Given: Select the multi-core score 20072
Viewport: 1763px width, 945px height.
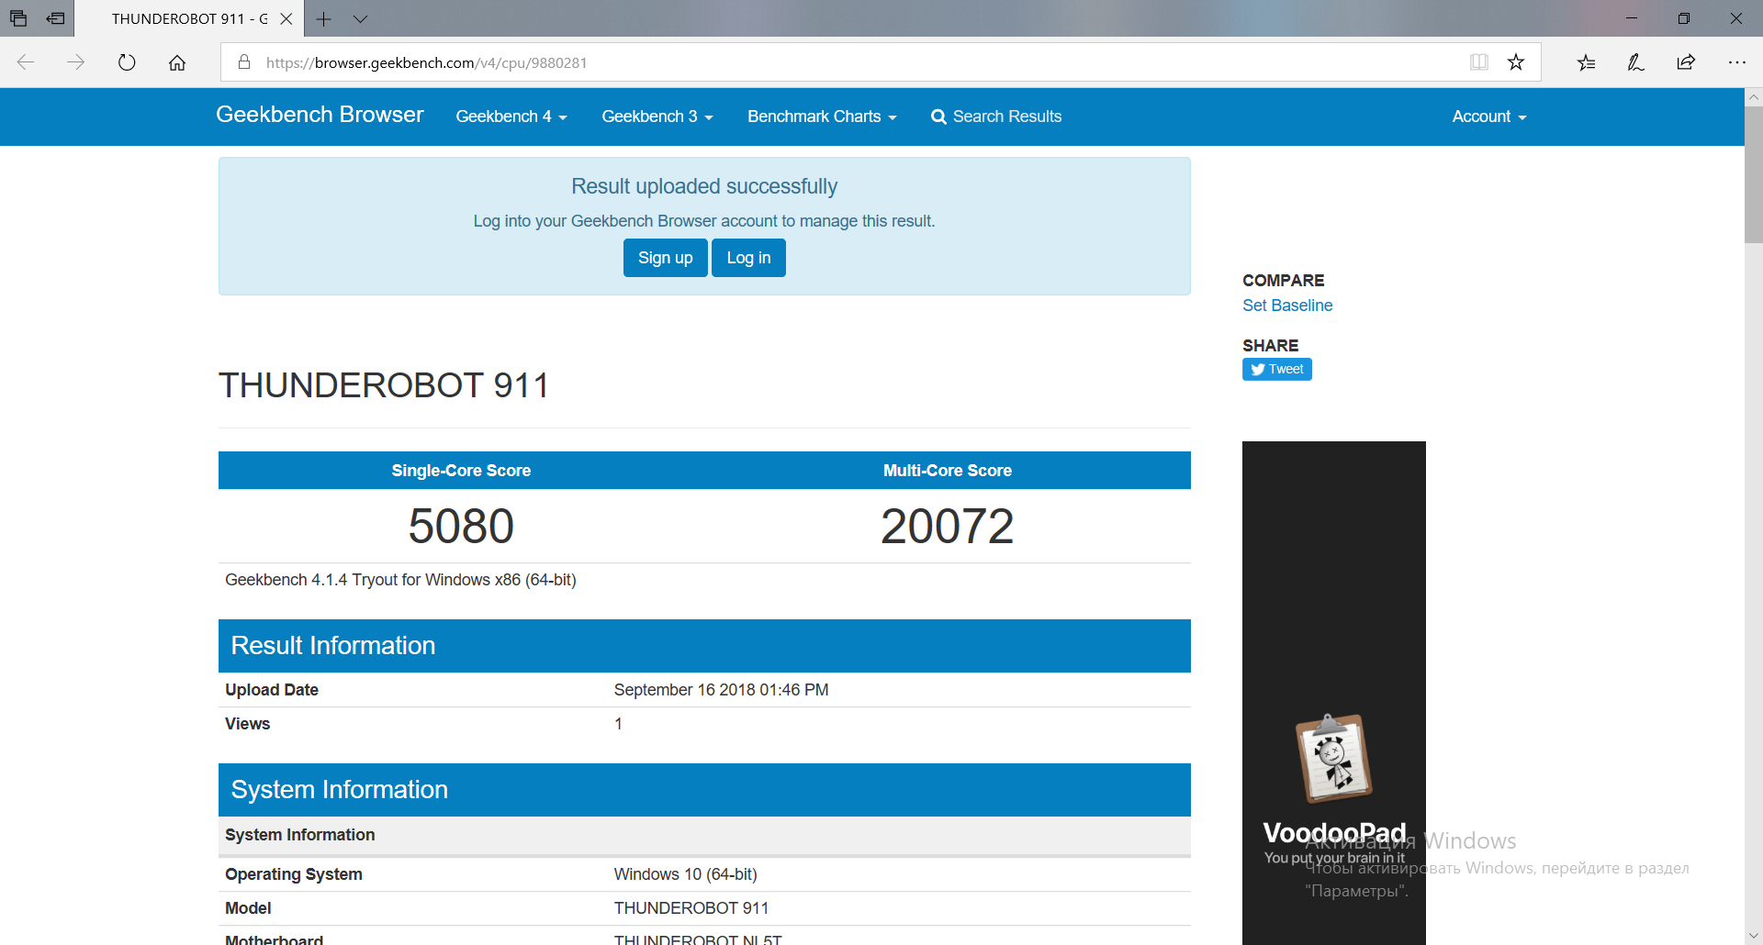Looking at the screenshot, I should (x=948, y=526).
